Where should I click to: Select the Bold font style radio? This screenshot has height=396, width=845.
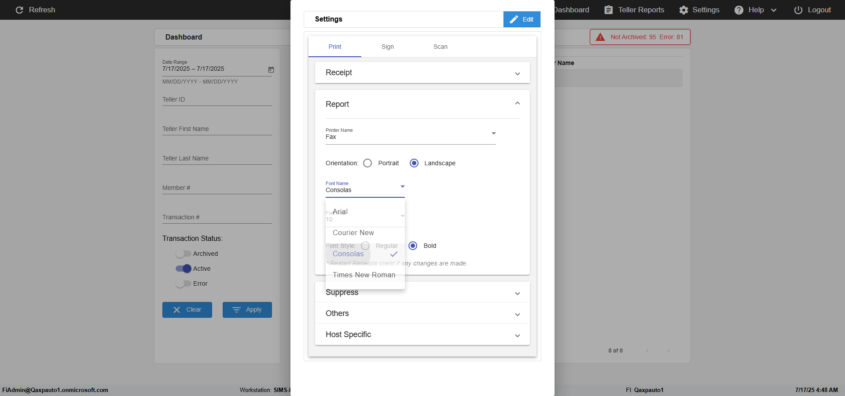pyautogui.click(x=413, y=246)
